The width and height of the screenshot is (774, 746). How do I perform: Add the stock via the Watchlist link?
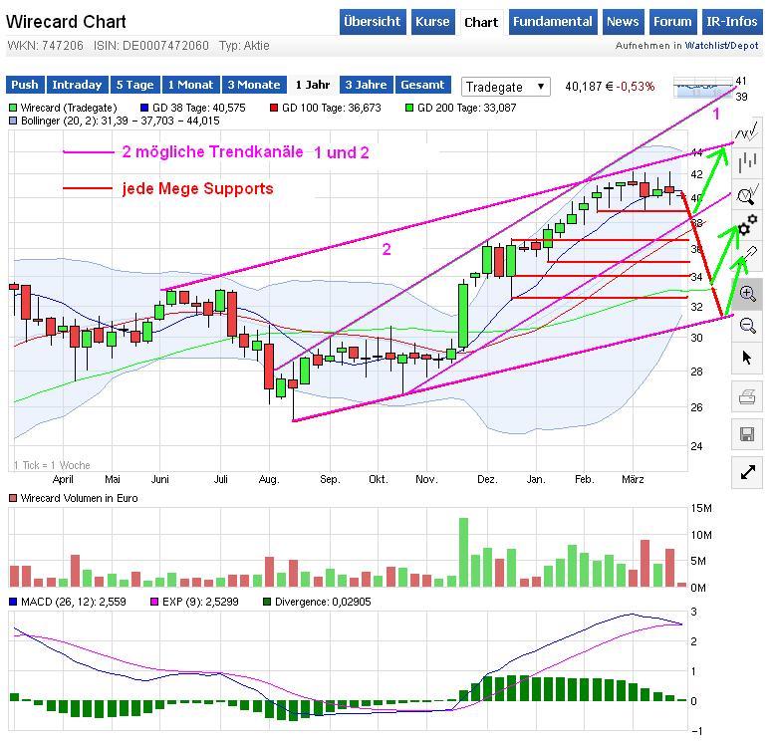pos(706,46)
